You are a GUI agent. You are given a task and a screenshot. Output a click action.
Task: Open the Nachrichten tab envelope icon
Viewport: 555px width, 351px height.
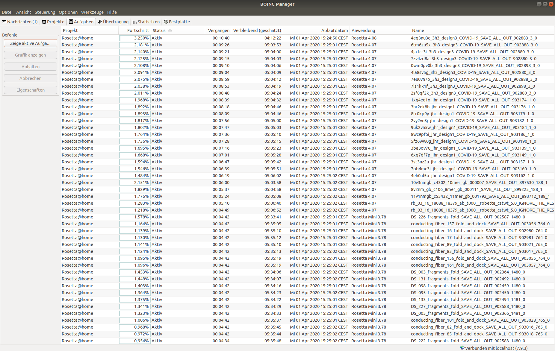coord(4,22)
